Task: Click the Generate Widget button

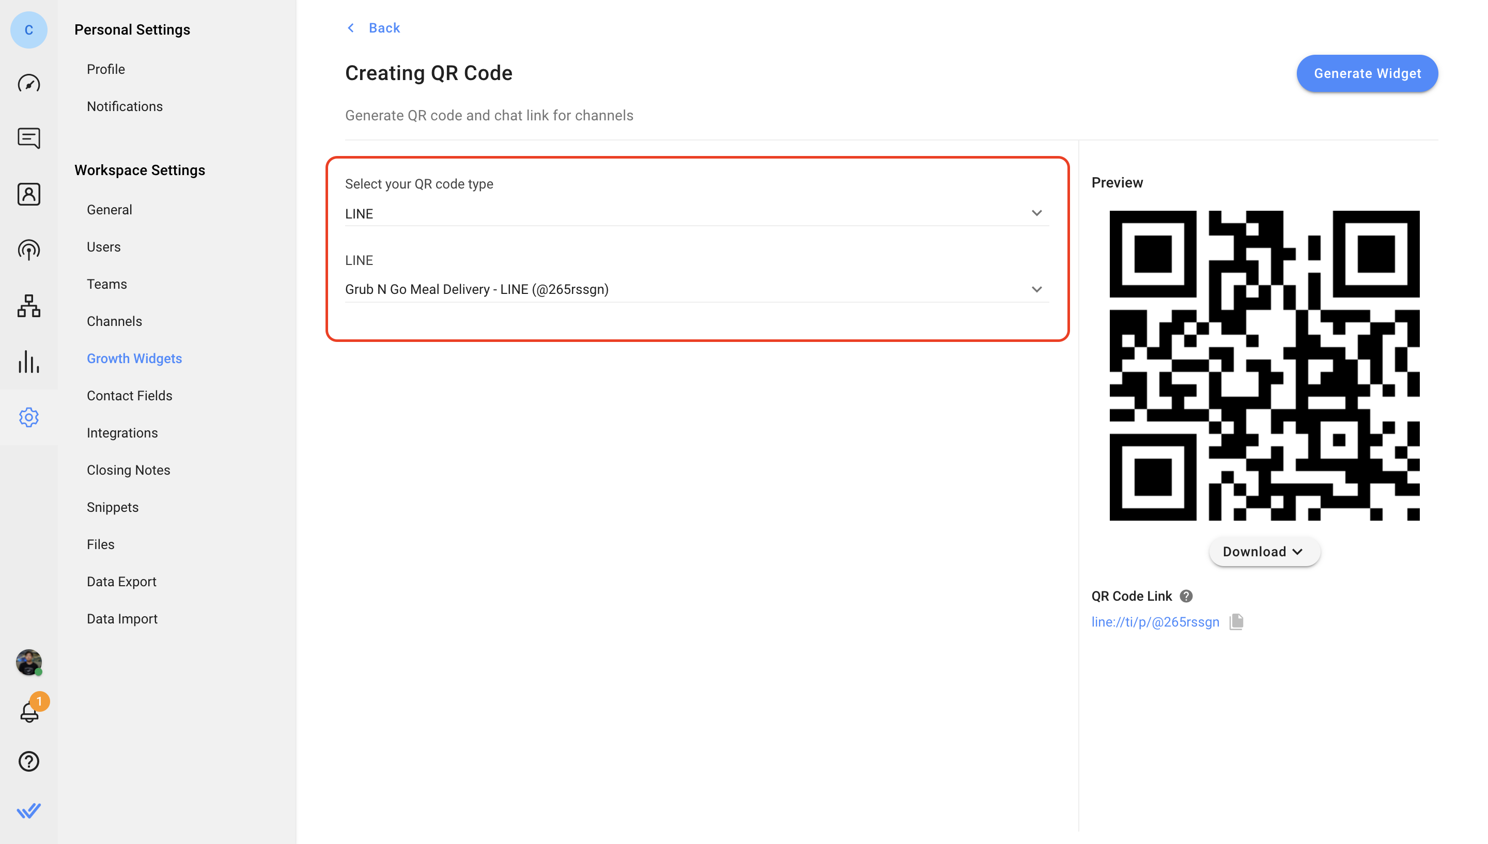Action: click(x=1367, y=74)
